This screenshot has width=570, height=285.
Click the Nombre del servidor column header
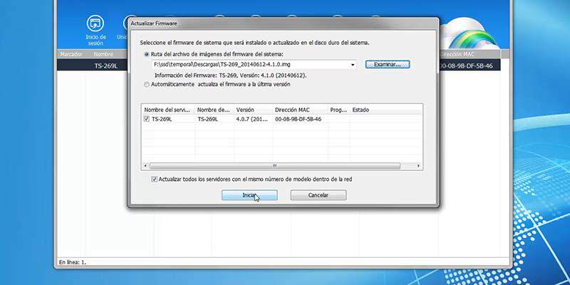coord(167,110)
